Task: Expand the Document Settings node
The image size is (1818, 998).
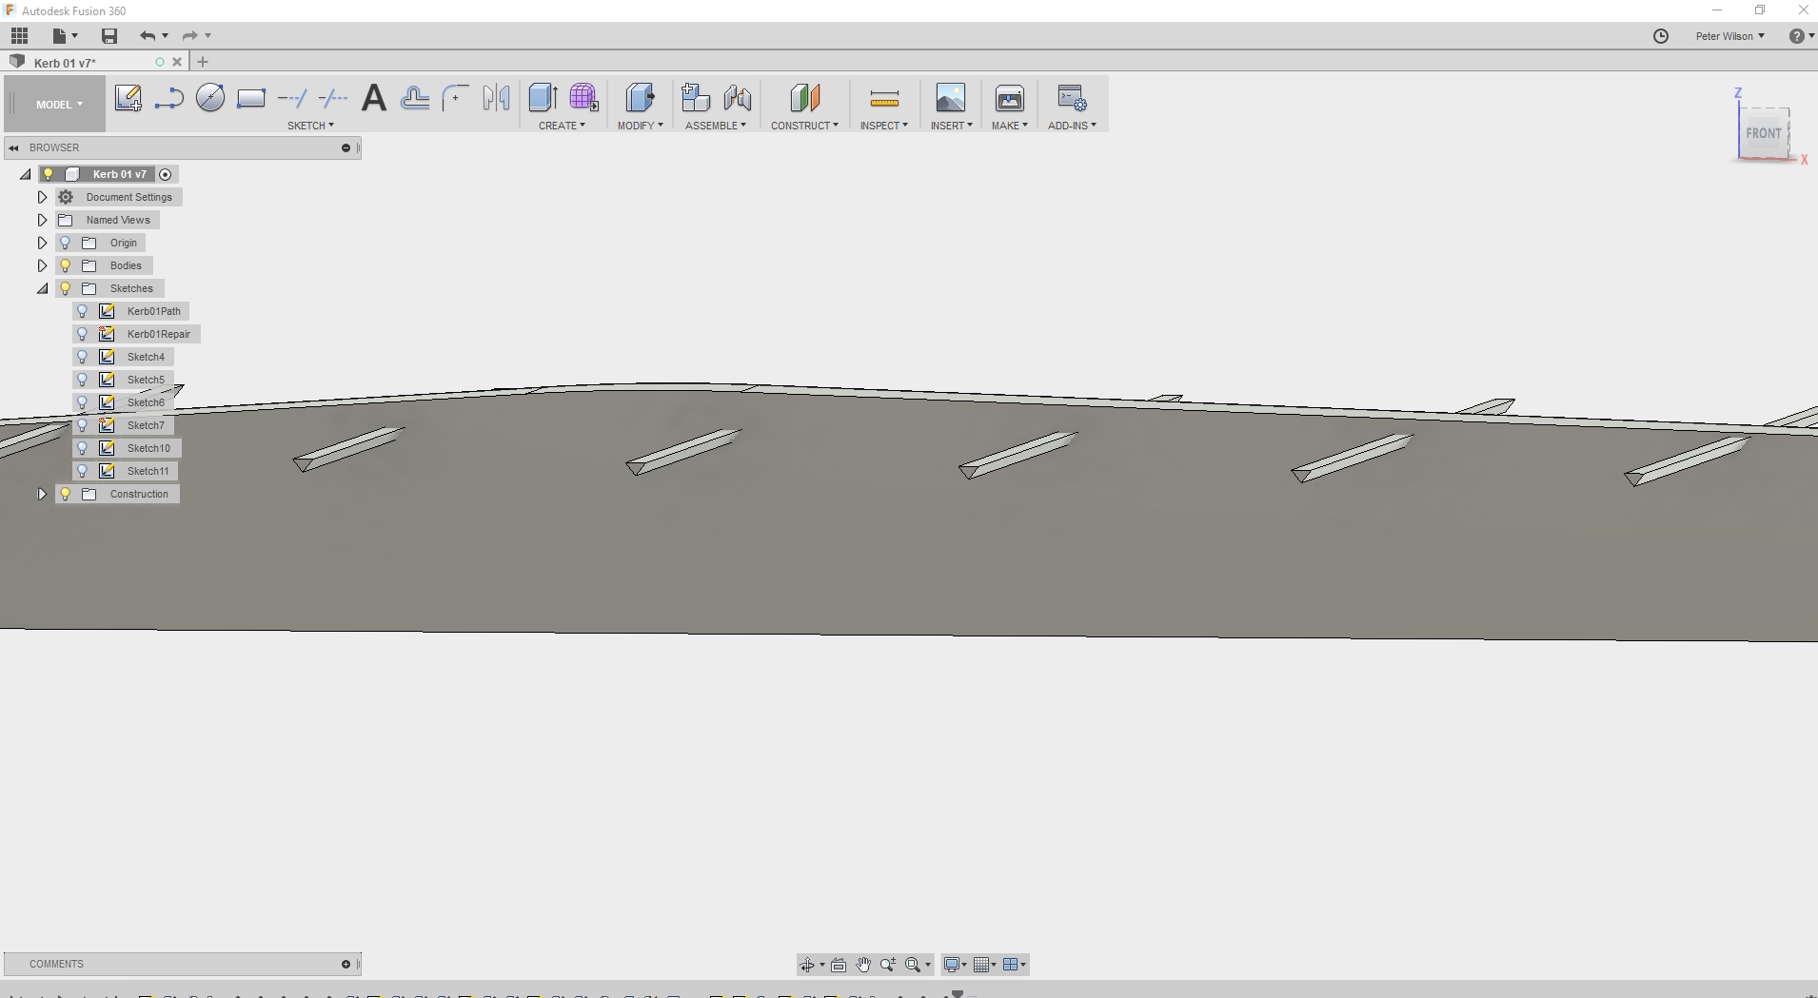Action: point(42,197)
